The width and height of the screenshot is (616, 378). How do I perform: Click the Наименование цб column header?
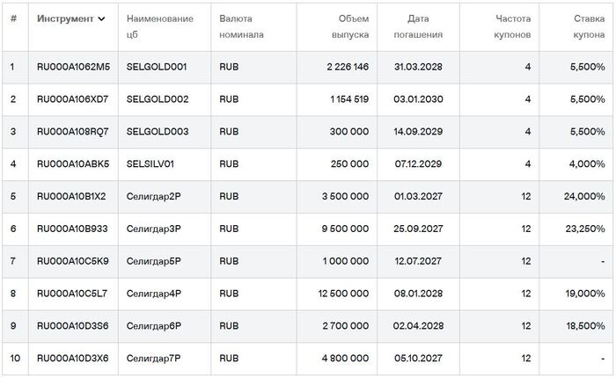pos(160,26)
